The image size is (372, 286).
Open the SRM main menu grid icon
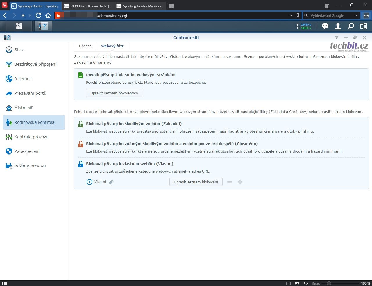pyautogui.click(x=19, y=26)
